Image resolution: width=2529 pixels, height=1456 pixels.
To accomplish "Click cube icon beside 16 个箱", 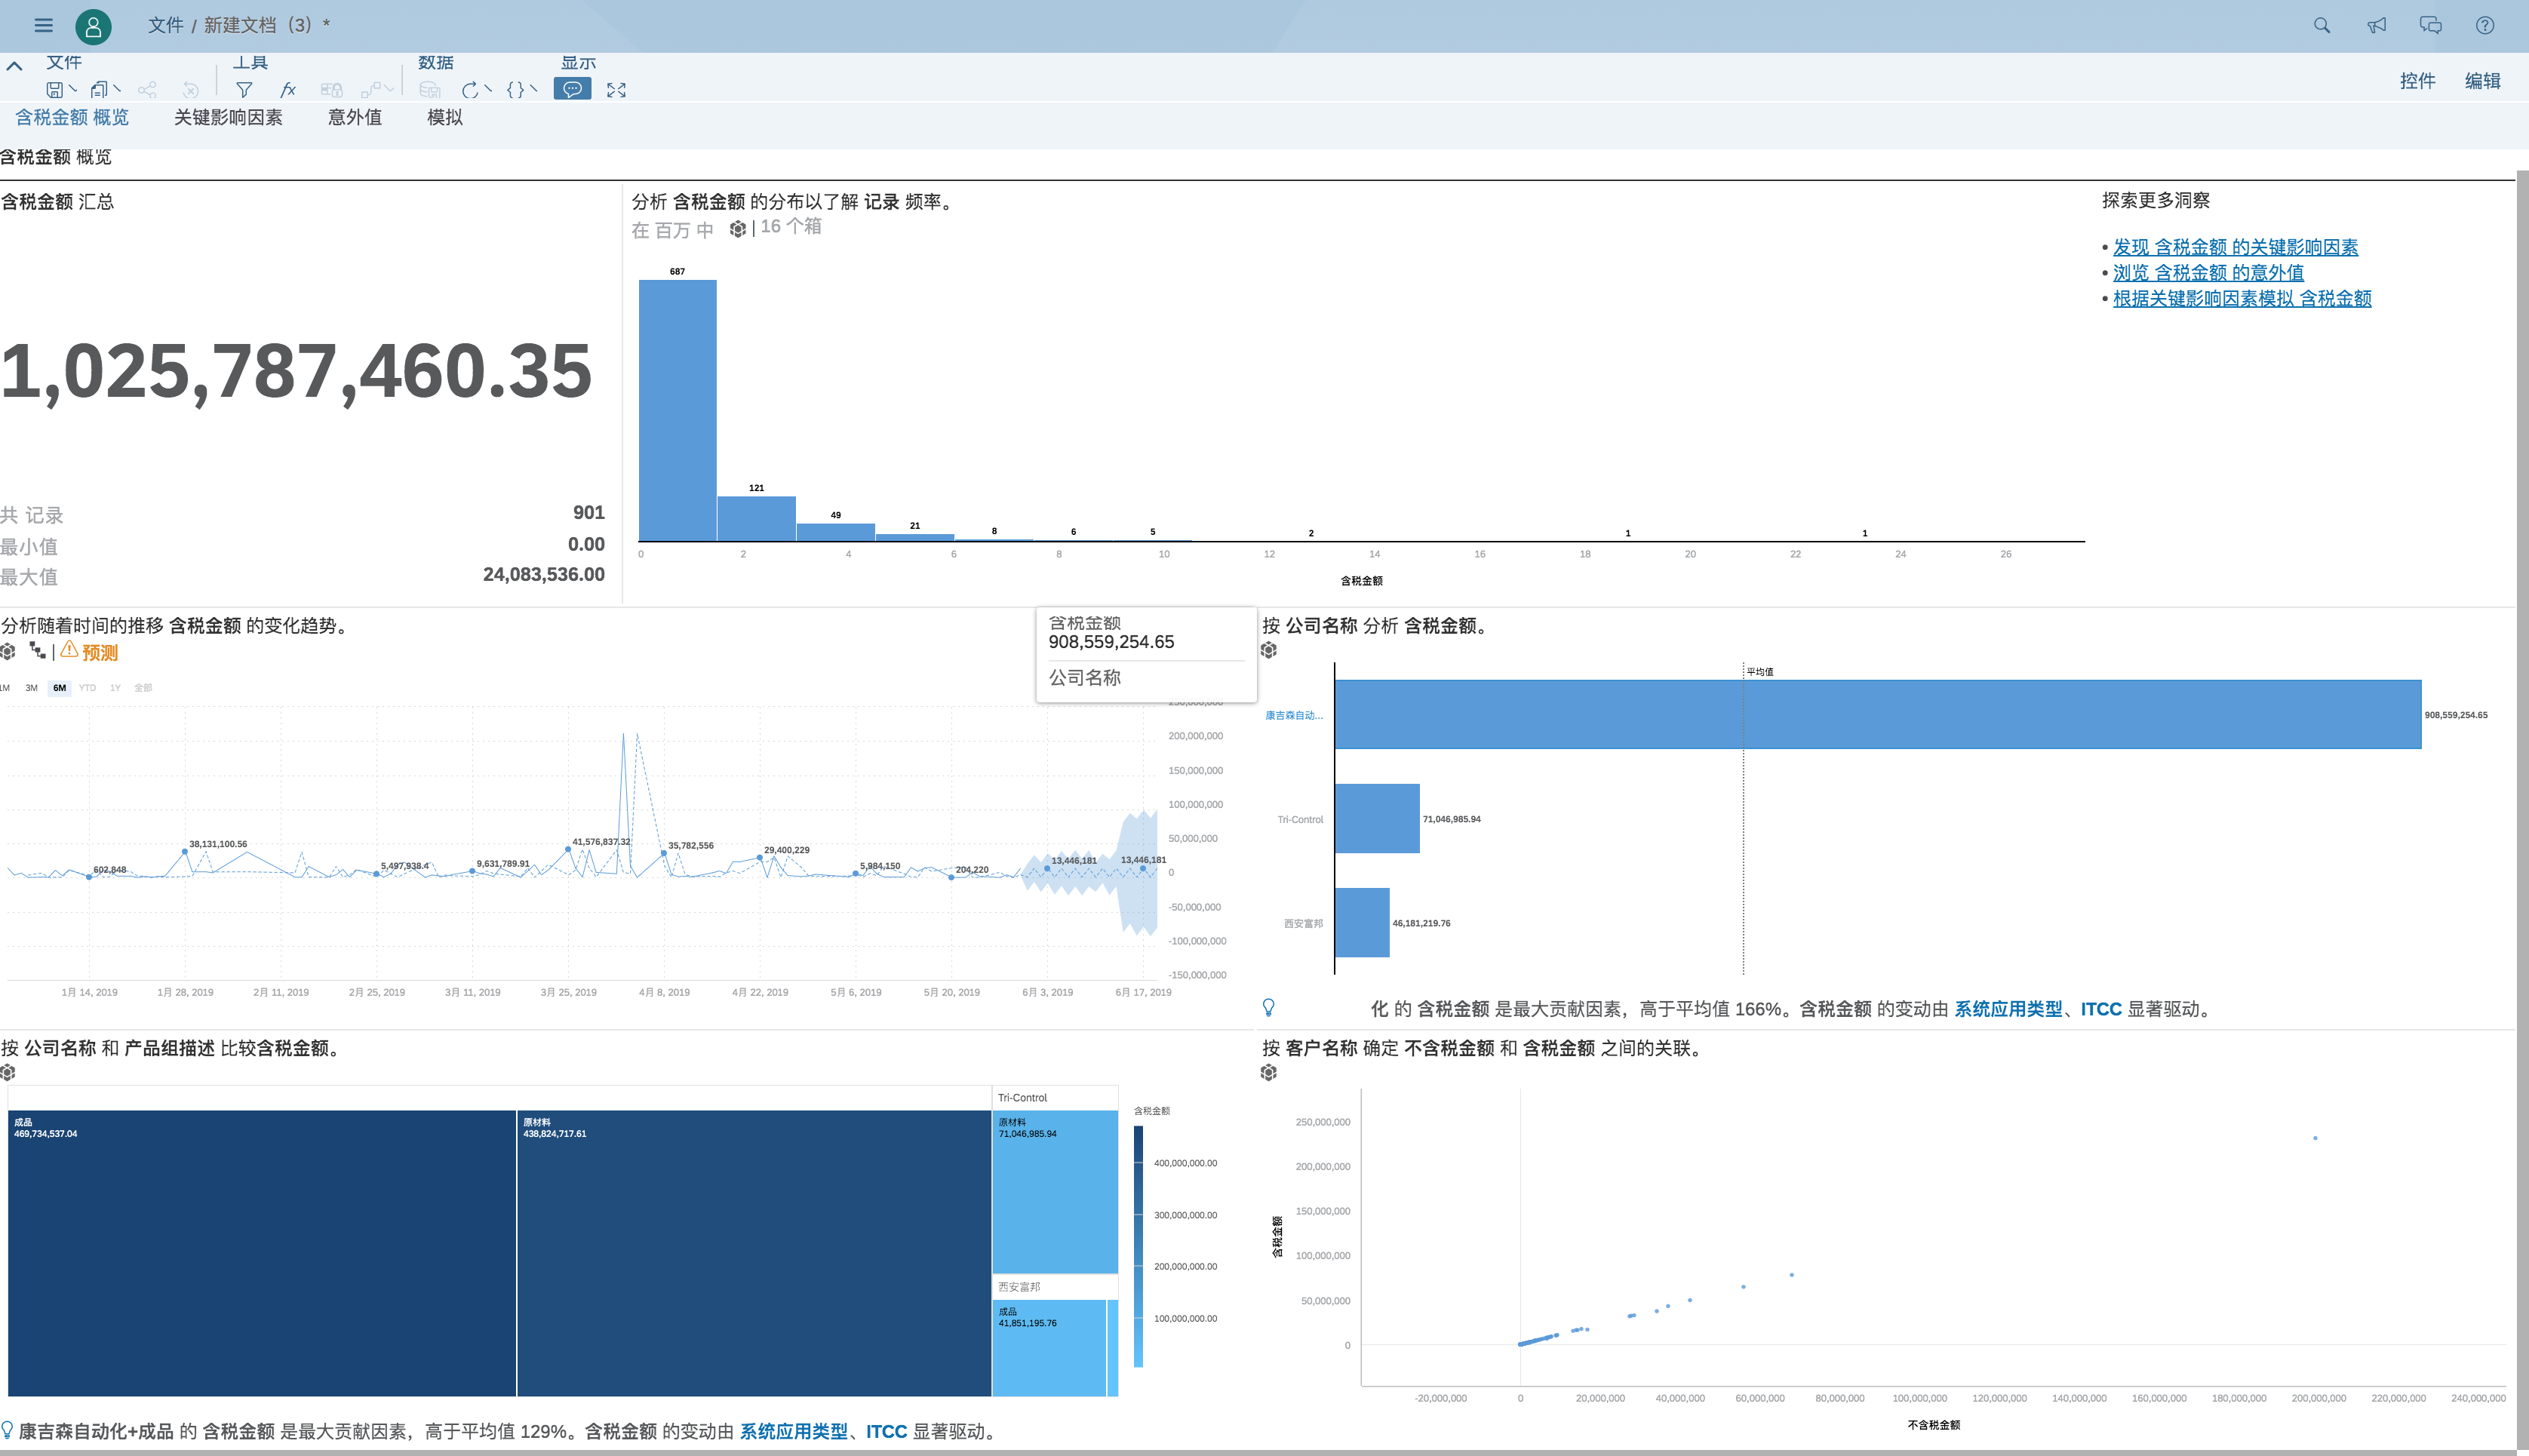I will [738, 229].
